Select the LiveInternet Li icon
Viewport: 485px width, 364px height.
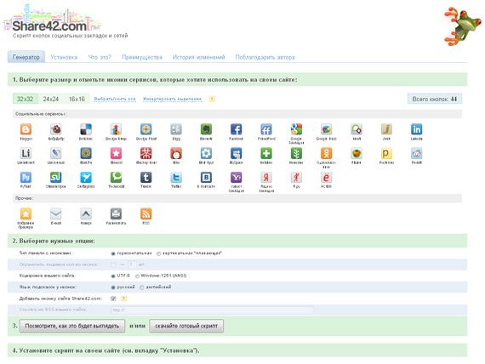point(26,153)
